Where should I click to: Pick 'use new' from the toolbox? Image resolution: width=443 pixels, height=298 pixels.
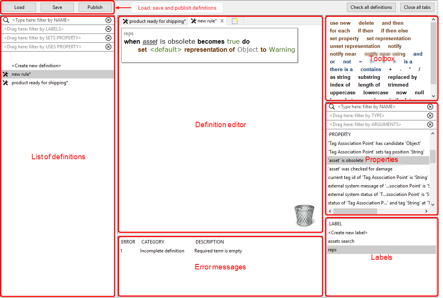point(340,23)
